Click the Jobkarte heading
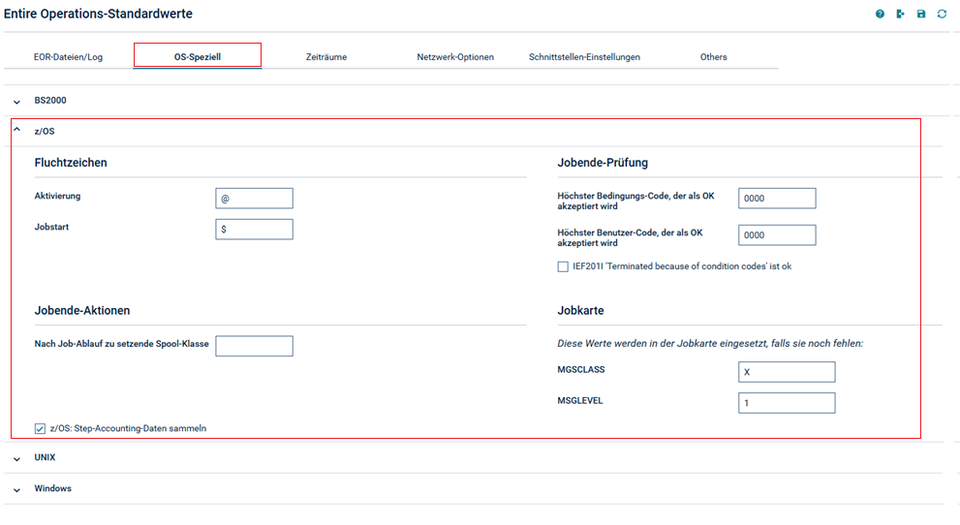The height and width of the screenshot is (525, 960). (580, 310)
